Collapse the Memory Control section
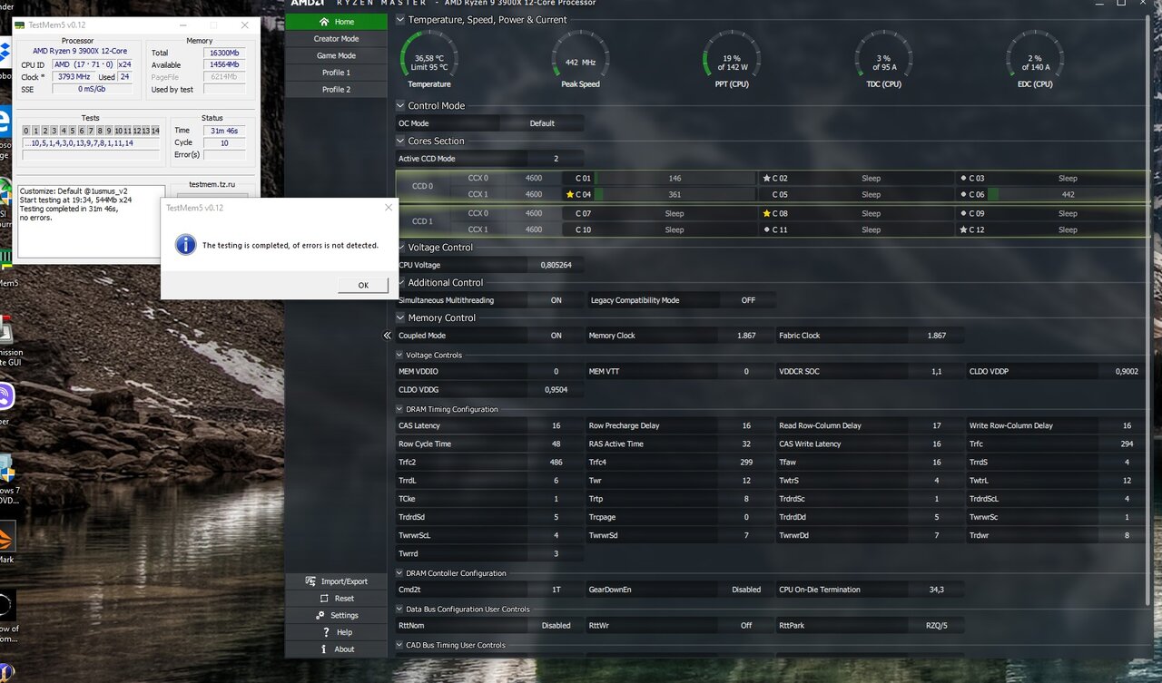The image size is (1162, 683). point(400,318)
